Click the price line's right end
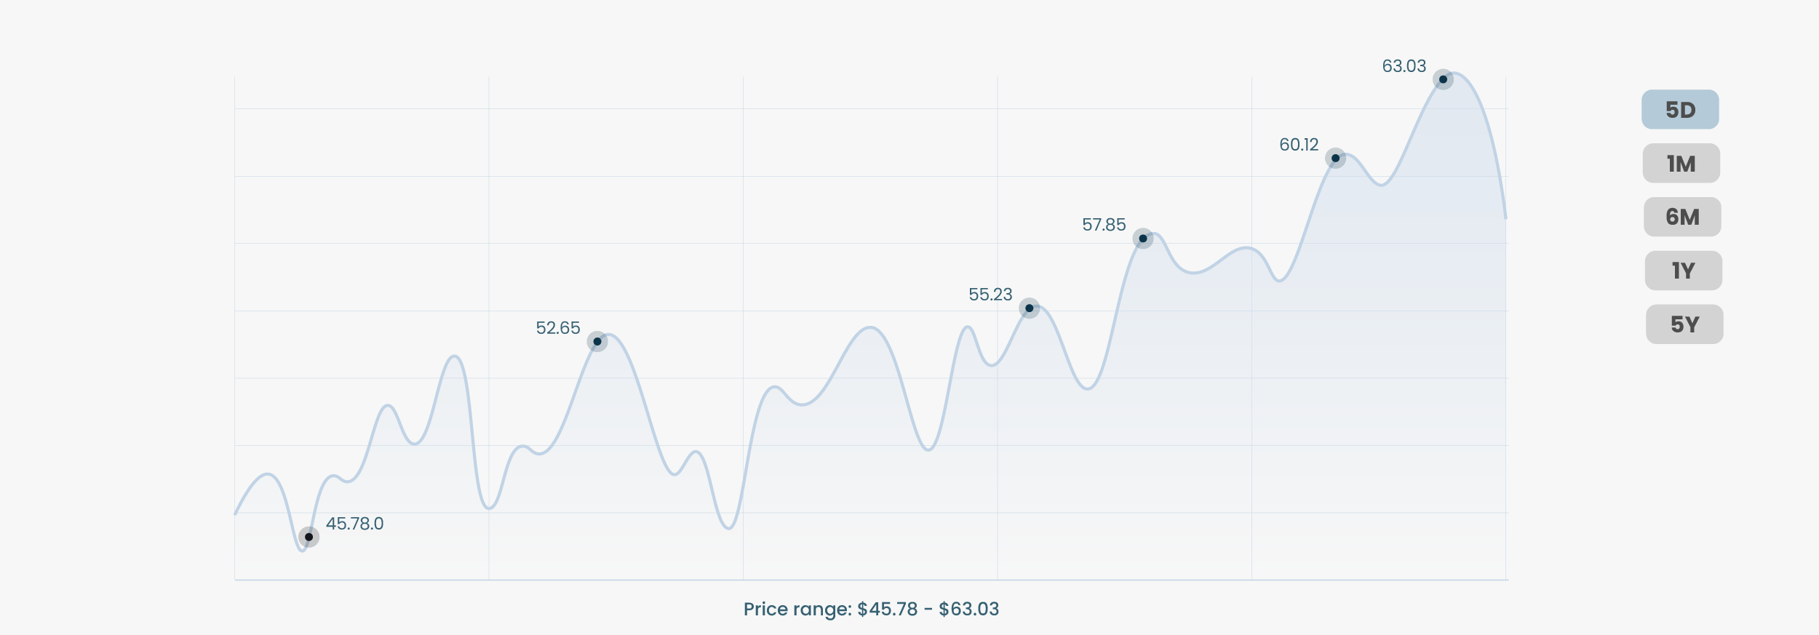 tap(1505, 217)
